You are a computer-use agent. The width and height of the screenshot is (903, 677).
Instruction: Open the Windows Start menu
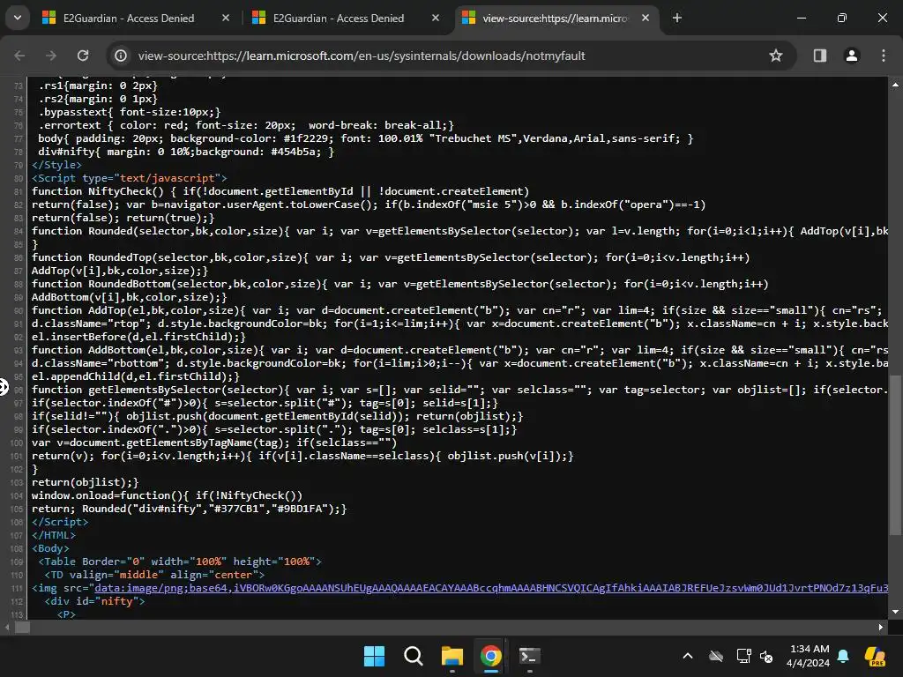click(374, 656)
